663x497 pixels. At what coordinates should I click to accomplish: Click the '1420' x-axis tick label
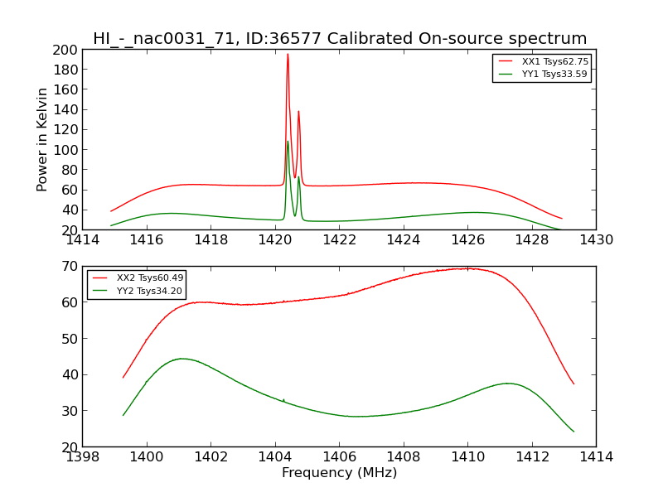click(x=275, y=240)
